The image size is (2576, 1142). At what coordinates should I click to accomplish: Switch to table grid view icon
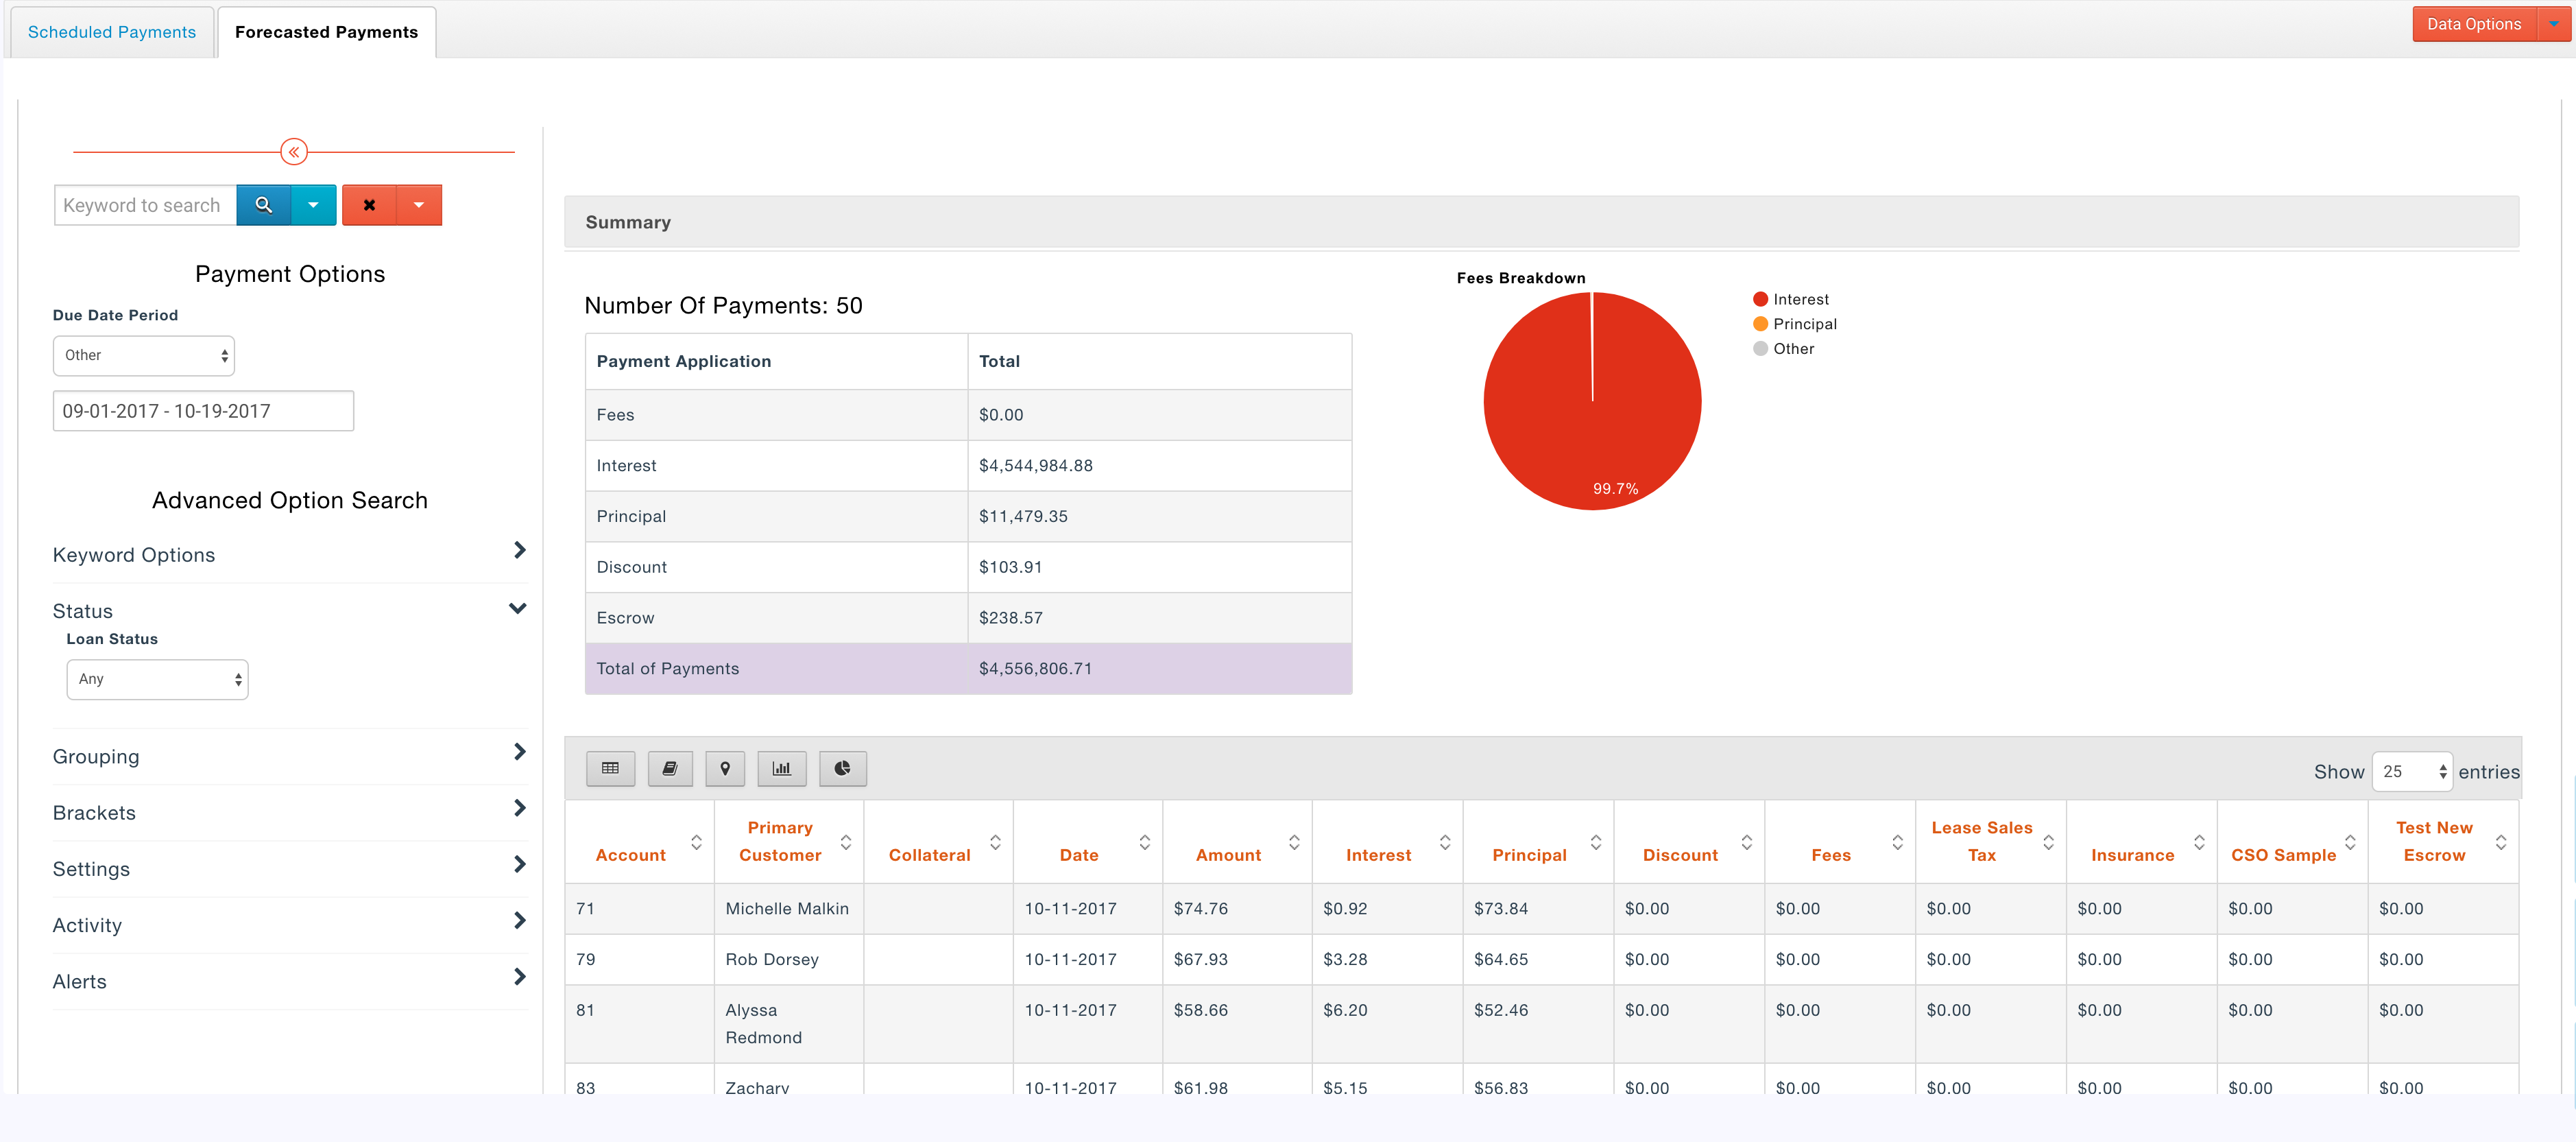[x=610, y=768]
